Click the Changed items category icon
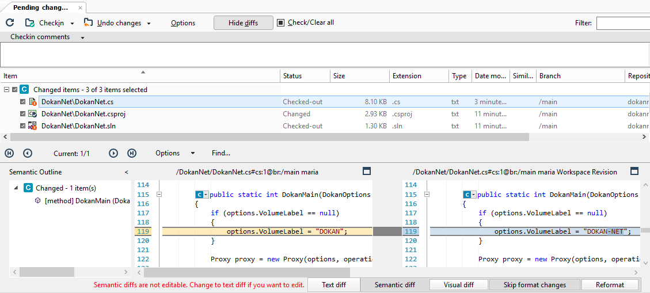The height and width of the screenshot is (293, 650). 24,90
